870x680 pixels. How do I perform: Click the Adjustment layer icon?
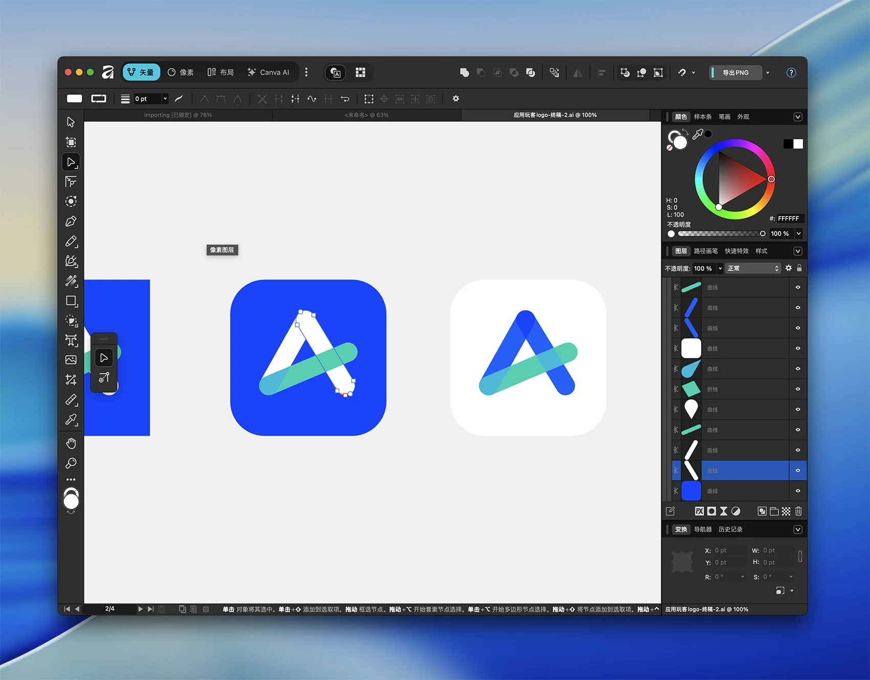735,511
